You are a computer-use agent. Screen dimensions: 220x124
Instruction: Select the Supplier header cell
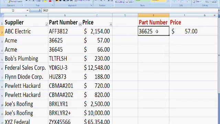point(26,22)
